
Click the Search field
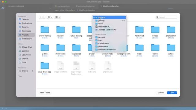[x=166, y=17]
